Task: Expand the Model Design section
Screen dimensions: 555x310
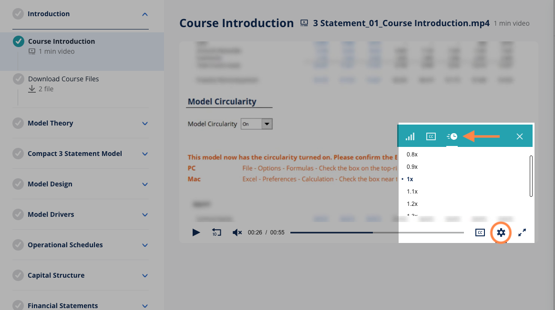Action: (x=145, y=184)
